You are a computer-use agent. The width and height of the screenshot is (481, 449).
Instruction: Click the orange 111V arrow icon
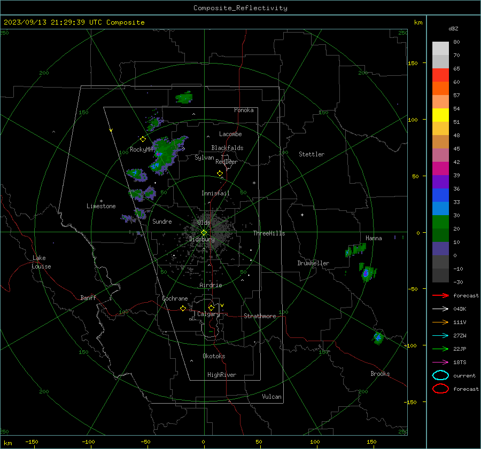click(x=440, y=322)
